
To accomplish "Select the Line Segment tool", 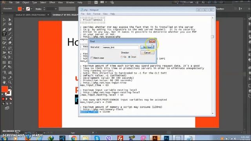I will point(10,34).
